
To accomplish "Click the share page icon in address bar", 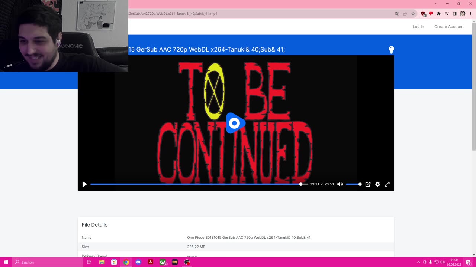I will coord(405,14).
